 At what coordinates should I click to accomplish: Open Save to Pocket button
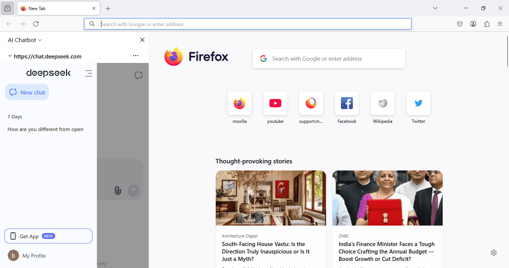pos(460,24)
